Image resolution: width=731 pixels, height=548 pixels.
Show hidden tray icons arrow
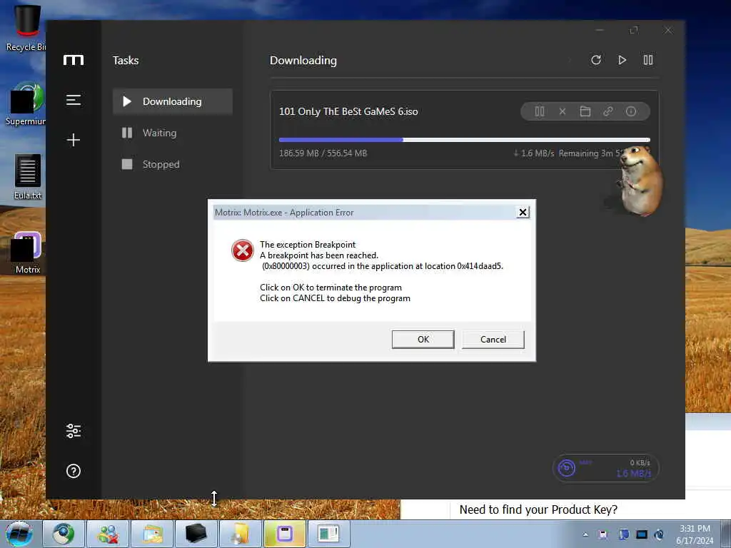point(585,534)
